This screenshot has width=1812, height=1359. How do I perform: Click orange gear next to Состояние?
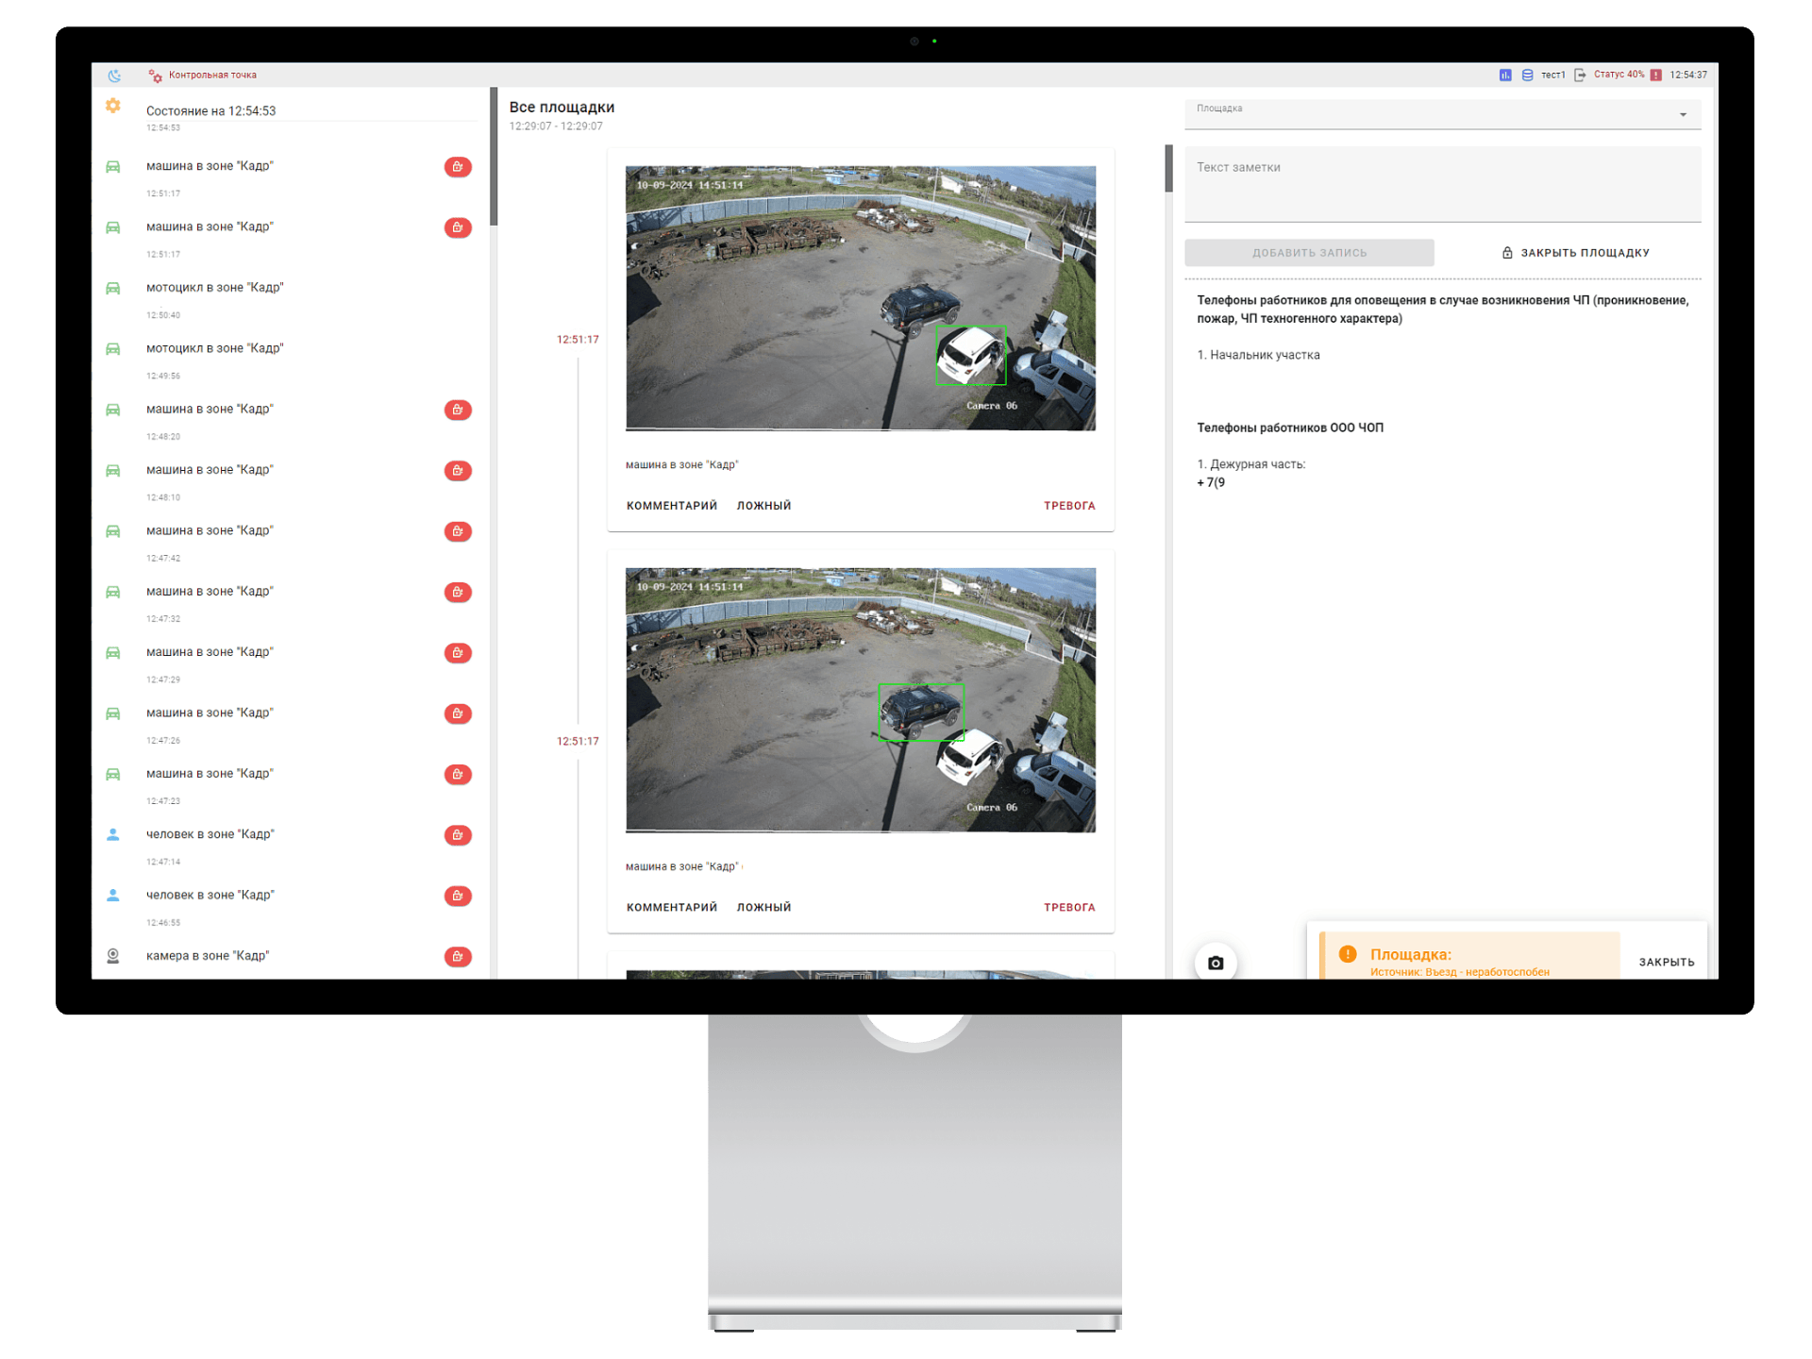tap(113, 106)
